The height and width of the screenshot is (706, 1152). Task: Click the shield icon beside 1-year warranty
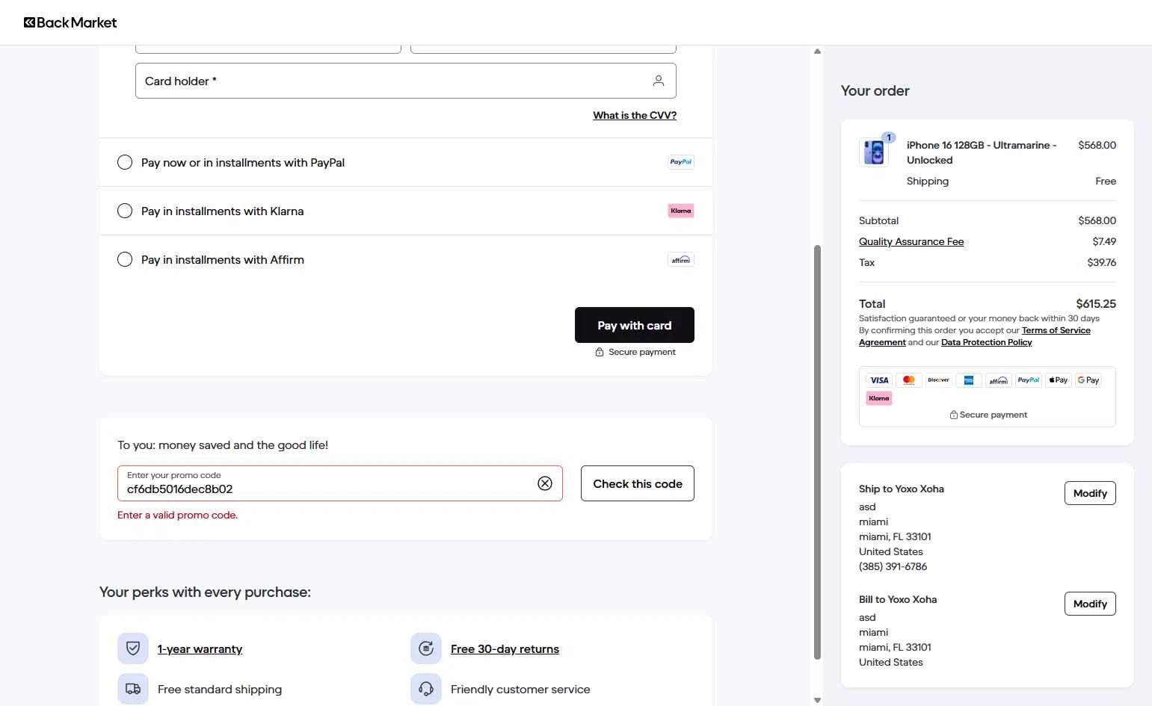[133, 648]
